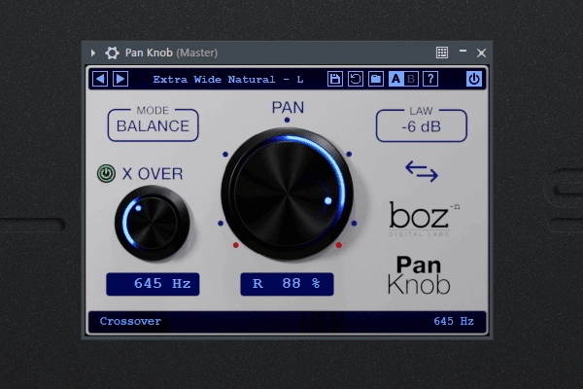Minimize the Pan Knob window
The width and height of the screenshot is (583, 389).
(463, 51)
